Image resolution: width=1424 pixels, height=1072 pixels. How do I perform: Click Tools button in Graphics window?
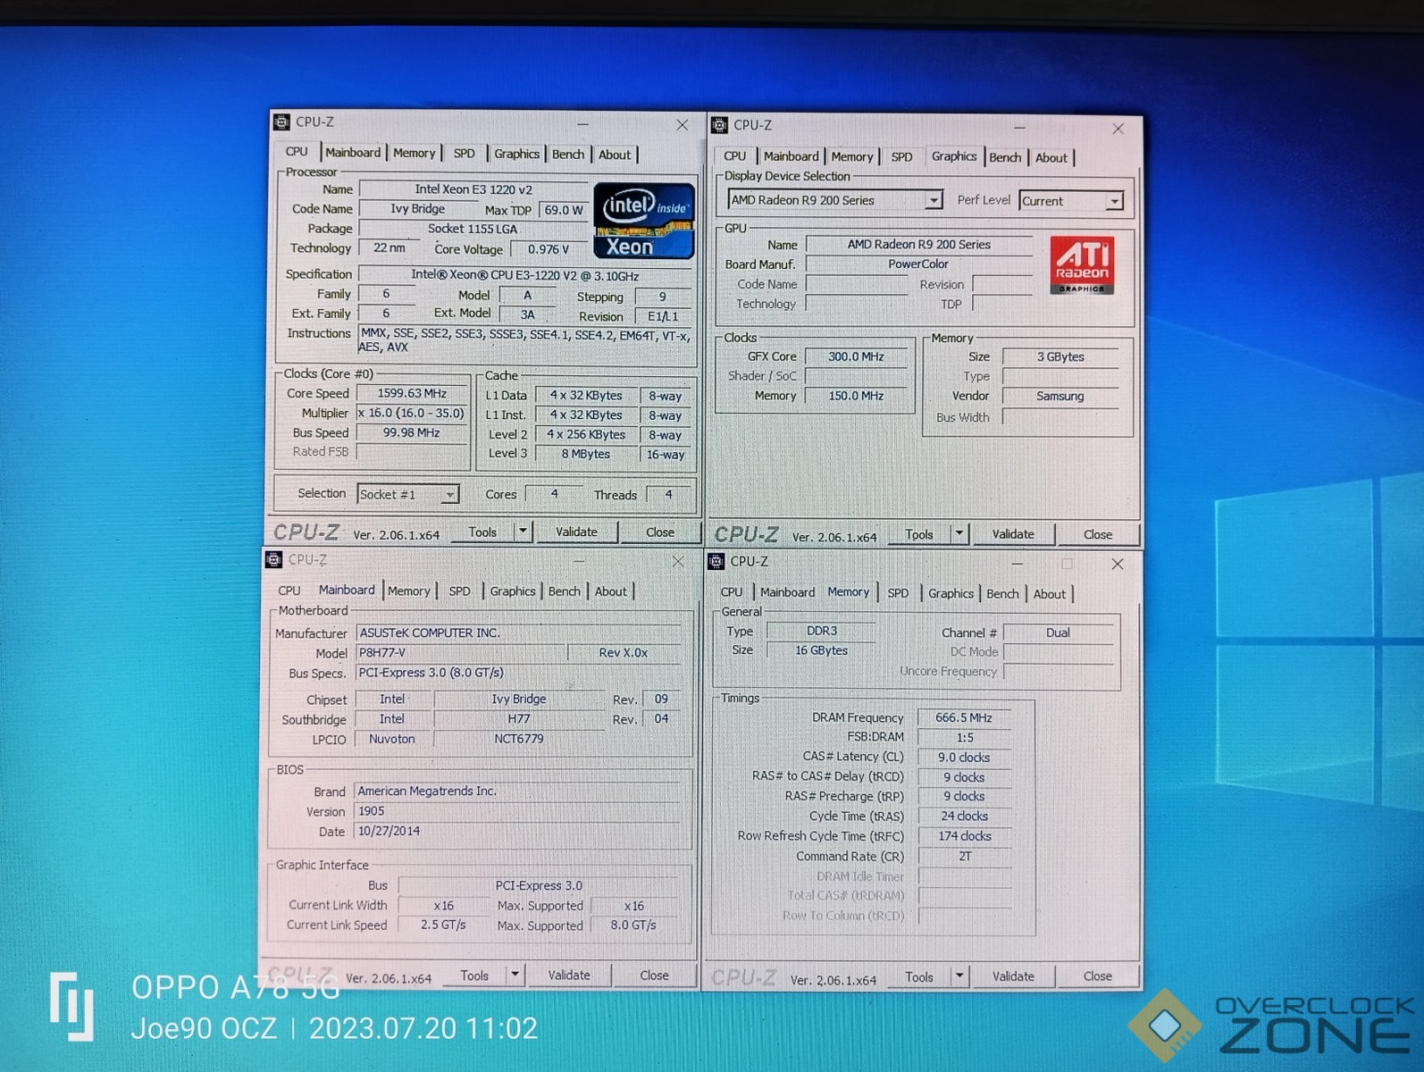(918, 534)
